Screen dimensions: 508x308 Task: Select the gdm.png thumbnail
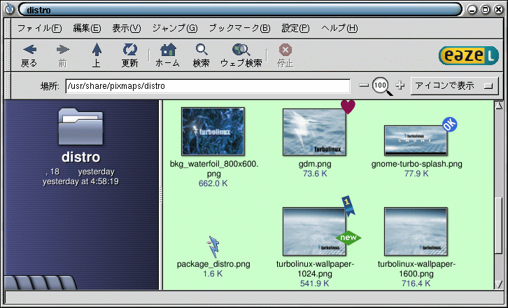pos(314,132)
